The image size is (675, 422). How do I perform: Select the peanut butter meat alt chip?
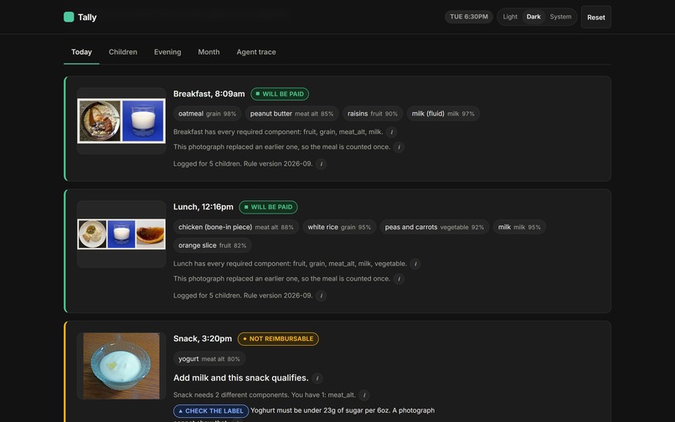coord(292,114)
